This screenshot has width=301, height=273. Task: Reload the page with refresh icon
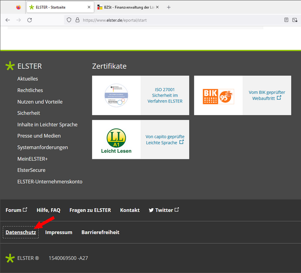[x=30, y=20]
